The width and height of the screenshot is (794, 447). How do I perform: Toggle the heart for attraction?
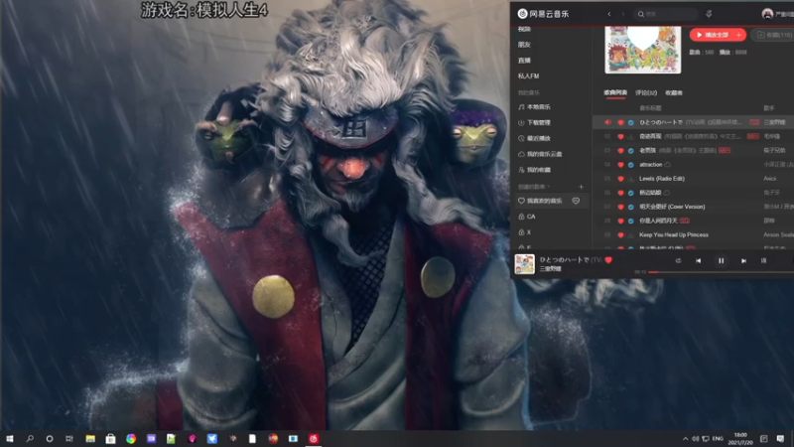(x=621, y=165)
